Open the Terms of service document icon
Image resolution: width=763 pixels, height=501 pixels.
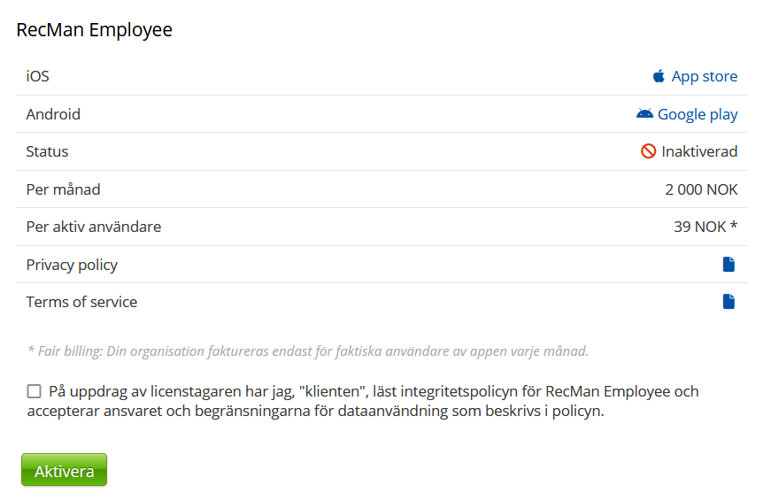click(728, 302)
